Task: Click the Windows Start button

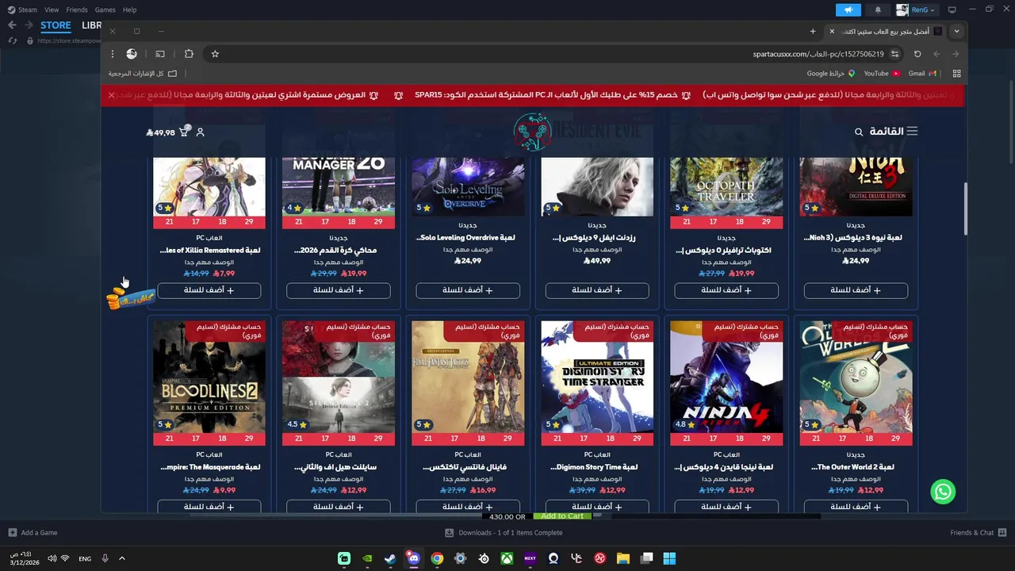Action: point(669,558)
